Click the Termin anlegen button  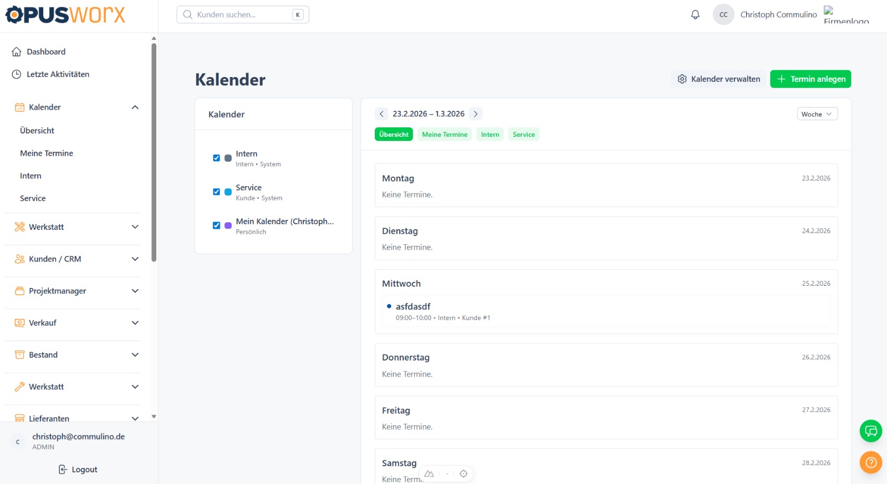(810, 79)
